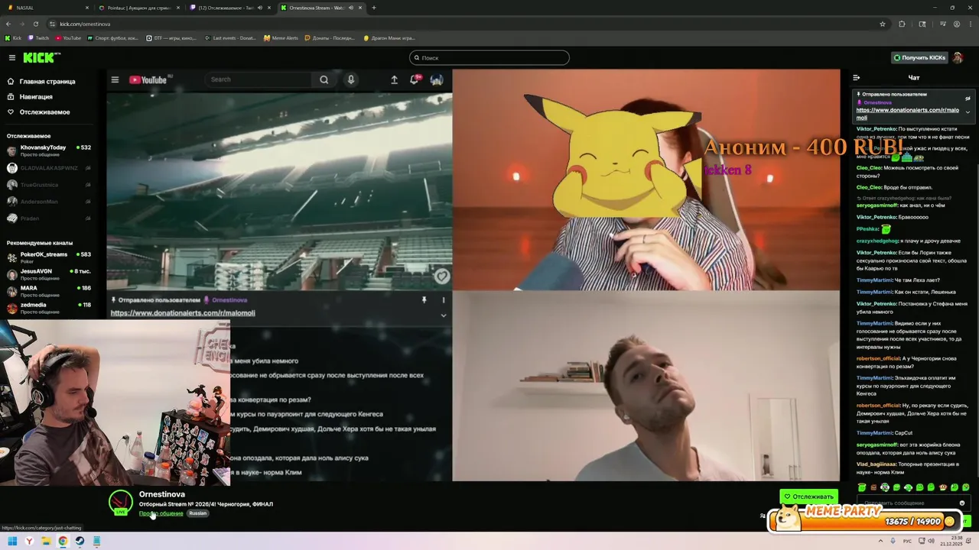This screenshot has height=550, width=979.
Task: Open the user profile avatar menu
Action: pyautogui.click(x=958, y=57)
